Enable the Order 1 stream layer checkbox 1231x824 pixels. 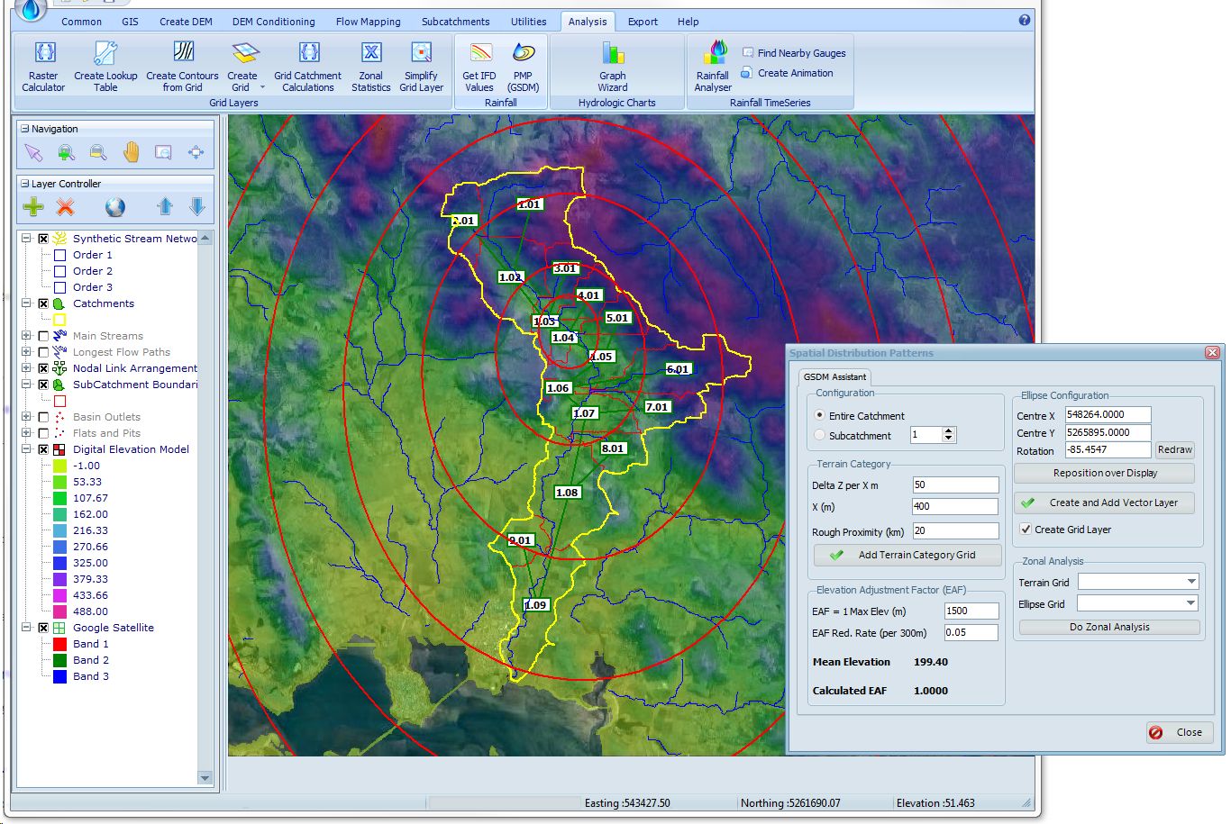coord(60,256)
